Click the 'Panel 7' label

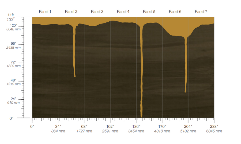pyautogui.click(x=201, y=12)
